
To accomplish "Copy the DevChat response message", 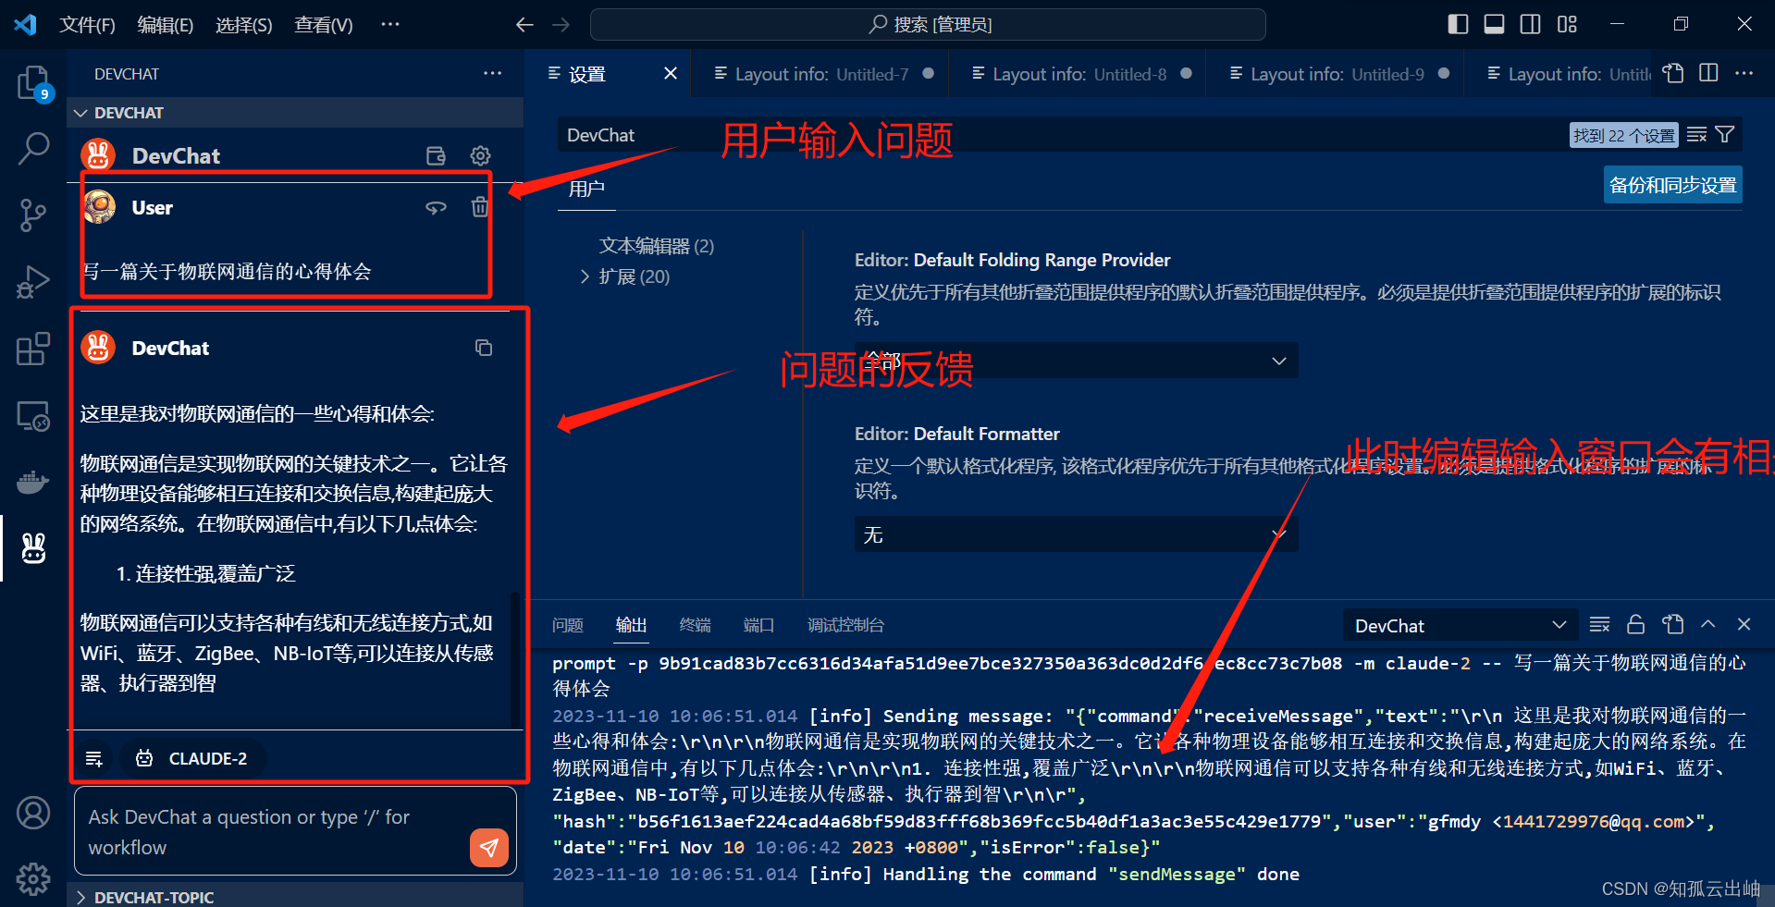I will coord(484,348).
